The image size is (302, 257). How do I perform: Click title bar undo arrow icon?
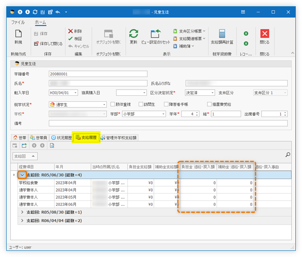click(x=58, y=12)
